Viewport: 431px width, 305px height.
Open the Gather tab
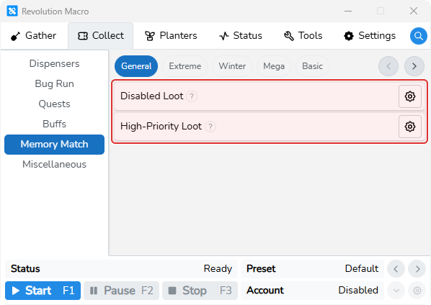coord(34,36)
